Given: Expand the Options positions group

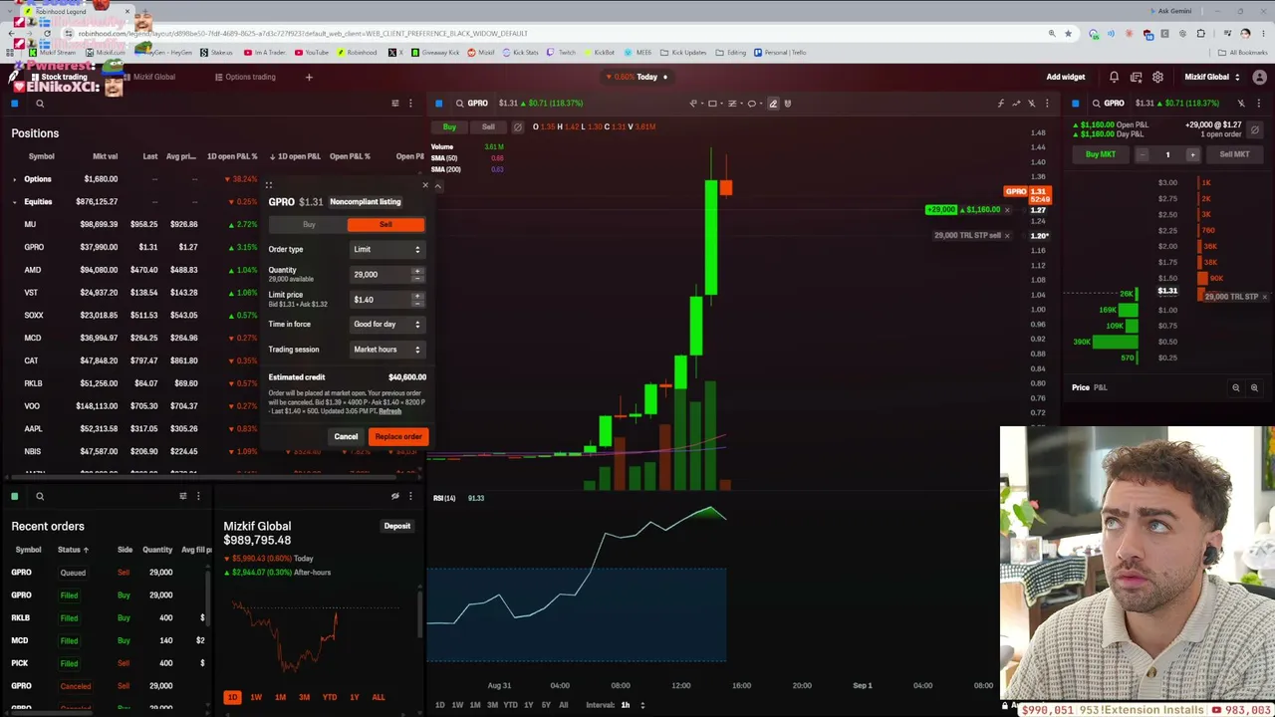Looking at the screenshot, I should [x=14, y=179].
